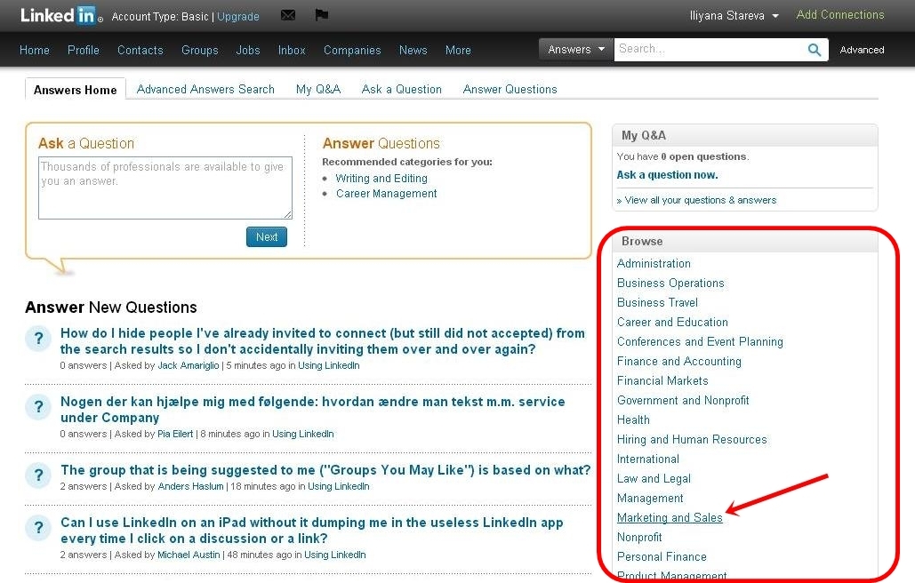
Task: Open Companies in the navigation bar
Action: 352,50
